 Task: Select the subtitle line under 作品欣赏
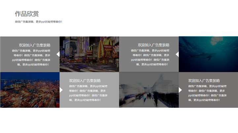pos(38,22)
